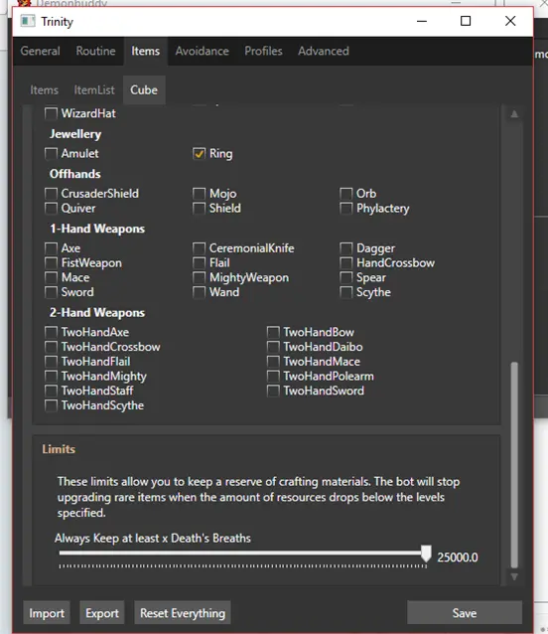This screenshot has width=548, height=634.
Task: Click the scrollbar up arrow
Action: click(514, 114)
